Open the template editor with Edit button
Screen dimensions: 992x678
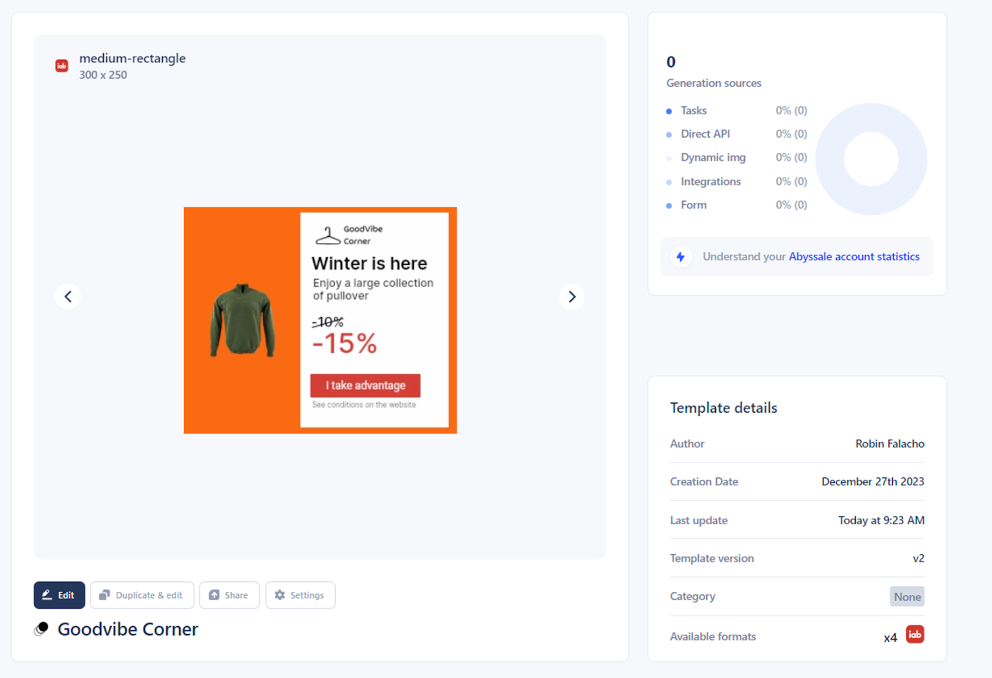[x=60, y=595]
